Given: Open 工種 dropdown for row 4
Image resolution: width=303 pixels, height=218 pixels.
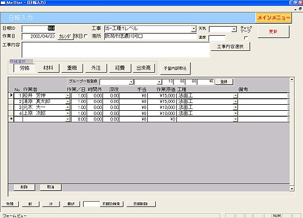Looking at the screenshot, I should pyautogui.click(x=235, y=113).
